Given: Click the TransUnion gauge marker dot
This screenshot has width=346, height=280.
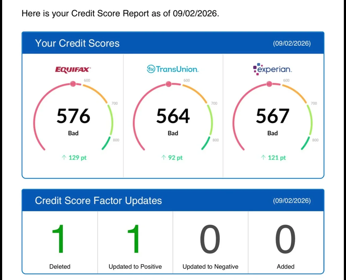Looking at the screenshot, I should coord(169,84).
